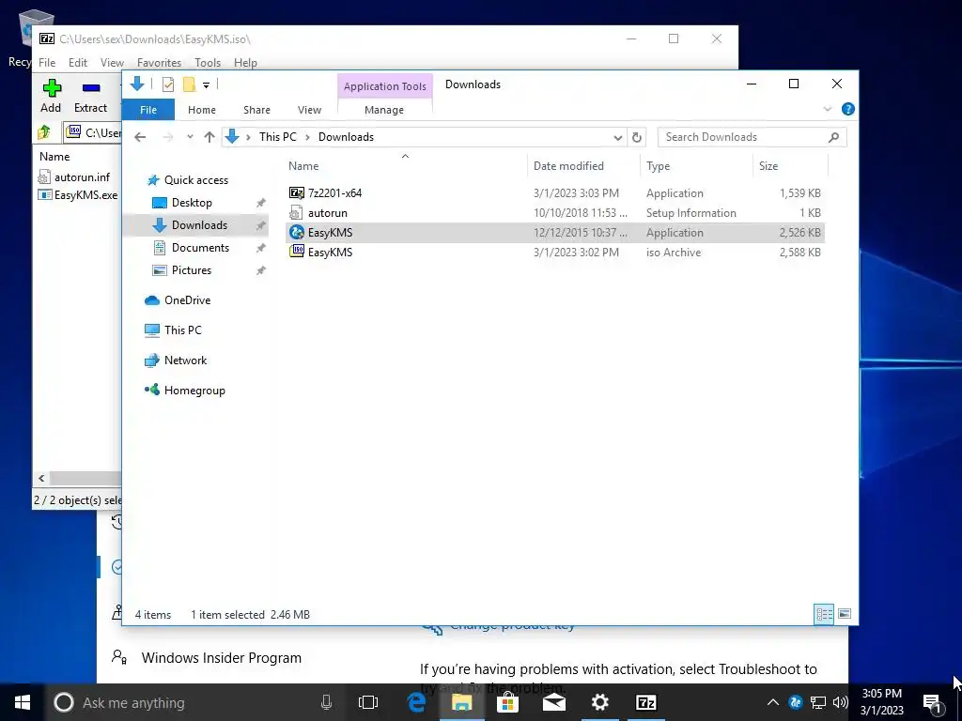The image size is (962, 721).
Task: Click the New folder quick access icon
Action: [189, 84]
